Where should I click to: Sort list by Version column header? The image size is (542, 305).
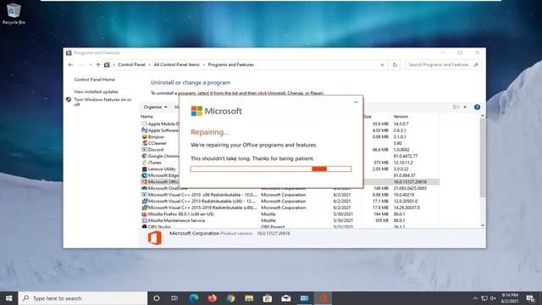[x=401, y=117]
